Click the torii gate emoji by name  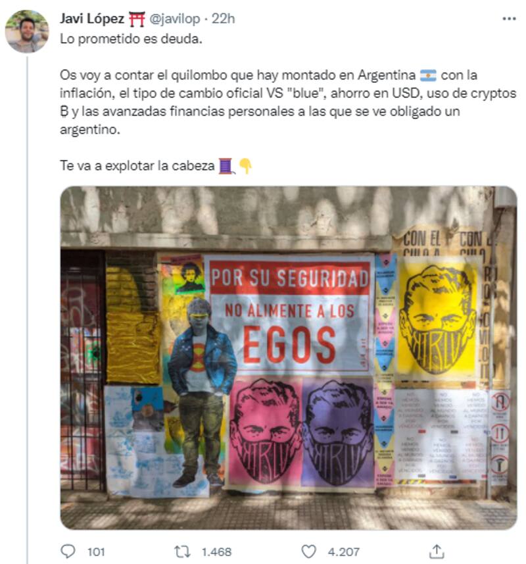coord(137,19)
